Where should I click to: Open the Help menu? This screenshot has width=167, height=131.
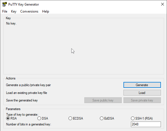pos(45,11)
